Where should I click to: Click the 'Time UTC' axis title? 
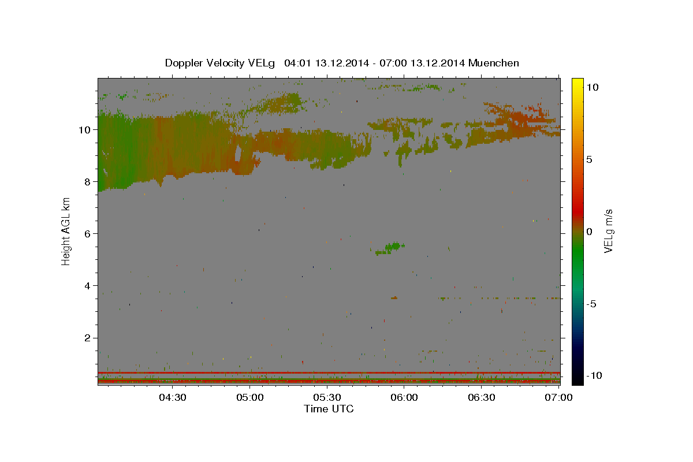[329, 409]
